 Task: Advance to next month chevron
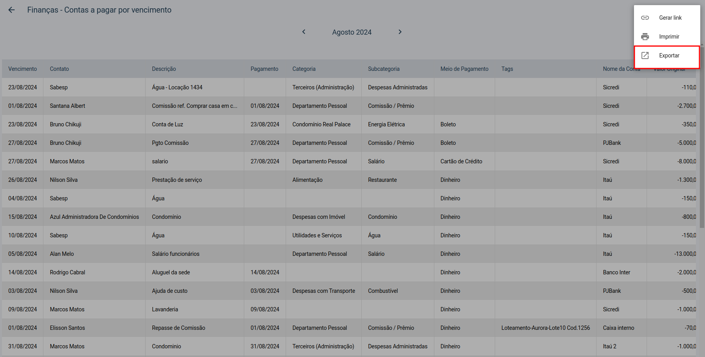pyautogui.click(x=400, y=32)
